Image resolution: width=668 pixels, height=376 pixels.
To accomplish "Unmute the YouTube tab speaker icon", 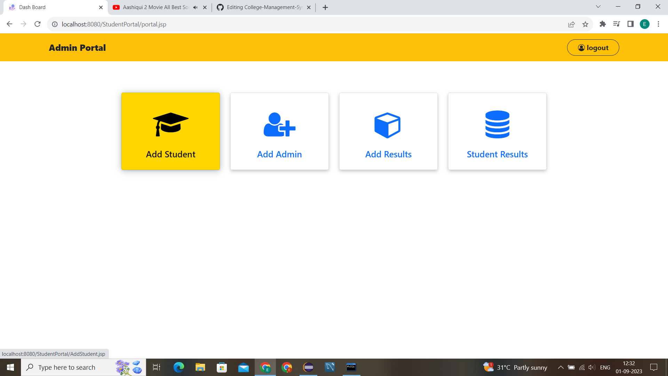I will click(x=195, y=7).
